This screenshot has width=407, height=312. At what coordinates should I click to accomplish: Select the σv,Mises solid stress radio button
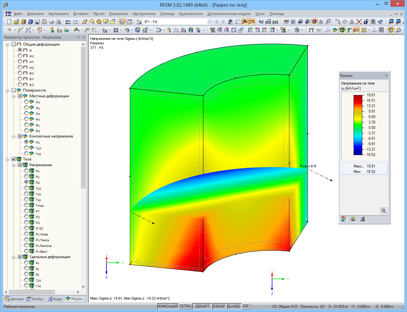(26, 234)
